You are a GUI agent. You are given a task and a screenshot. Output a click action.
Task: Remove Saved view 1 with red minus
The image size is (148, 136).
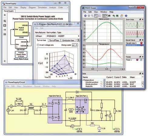coord(141,43)
